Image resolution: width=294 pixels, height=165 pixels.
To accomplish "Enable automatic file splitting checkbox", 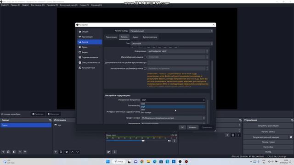I will (x=145, y=69).
